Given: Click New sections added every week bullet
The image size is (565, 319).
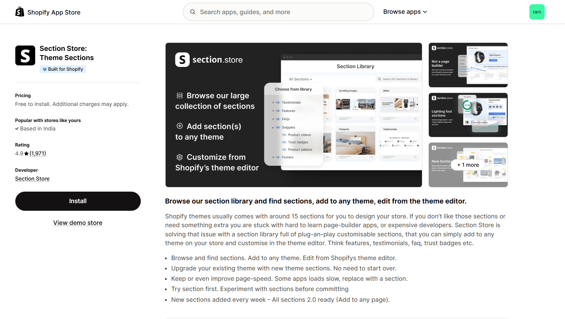Looking at the screenshot, I should tap(280, 299).
